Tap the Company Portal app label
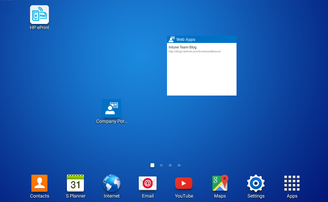The width and height of the screenshot is (328, 202). (112, 121)
